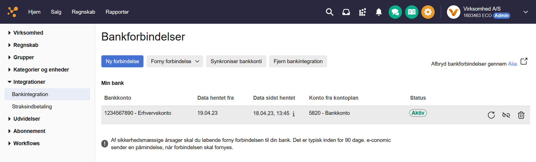Open the Rapporter top menu
This screenshot has height=162, width=536.
tap(117, 12)
